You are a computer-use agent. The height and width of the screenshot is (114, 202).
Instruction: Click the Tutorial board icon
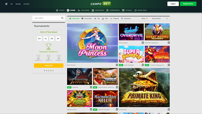pos(123,10)
